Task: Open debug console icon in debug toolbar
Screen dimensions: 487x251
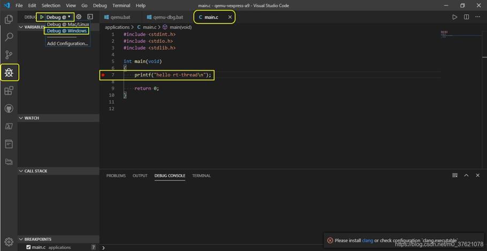Action: (x=90, y=17)
